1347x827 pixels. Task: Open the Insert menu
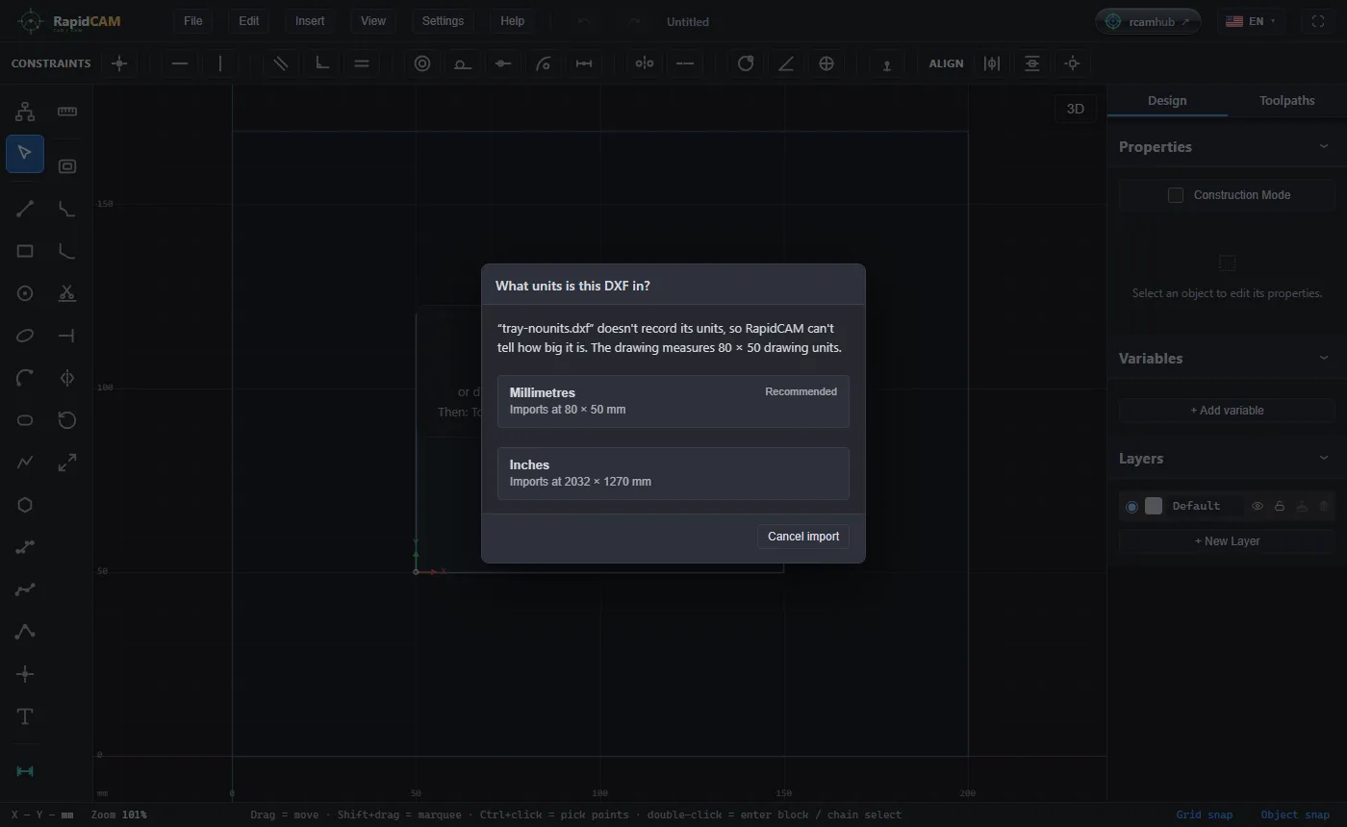coord(310,21)
